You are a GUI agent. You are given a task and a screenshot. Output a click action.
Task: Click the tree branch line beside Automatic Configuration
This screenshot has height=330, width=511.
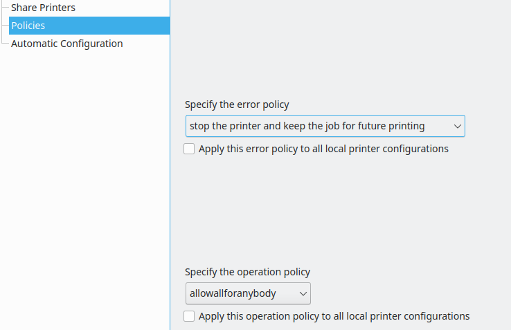pyautogui.click(x=5, y=44)
